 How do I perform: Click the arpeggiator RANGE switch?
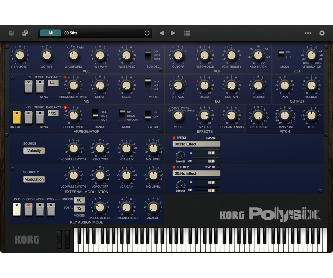[x=95, y=115]
